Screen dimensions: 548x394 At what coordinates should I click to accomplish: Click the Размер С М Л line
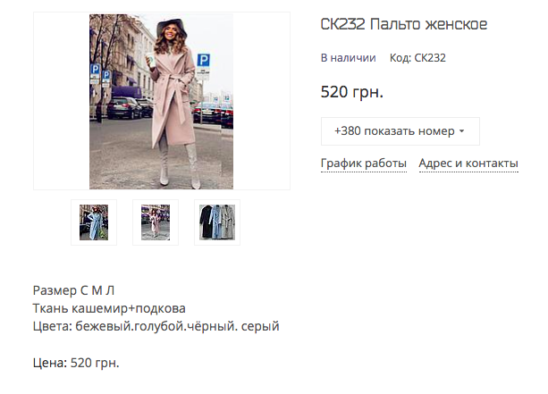pos(73,290)
